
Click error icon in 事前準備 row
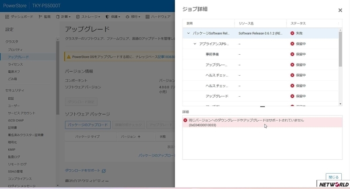point(292,54)
